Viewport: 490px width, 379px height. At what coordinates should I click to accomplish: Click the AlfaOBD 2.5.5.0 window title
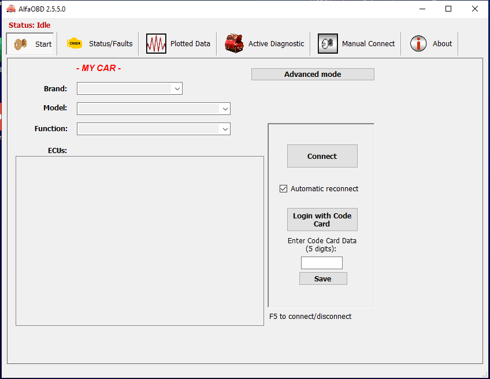(x=42, y=9)
